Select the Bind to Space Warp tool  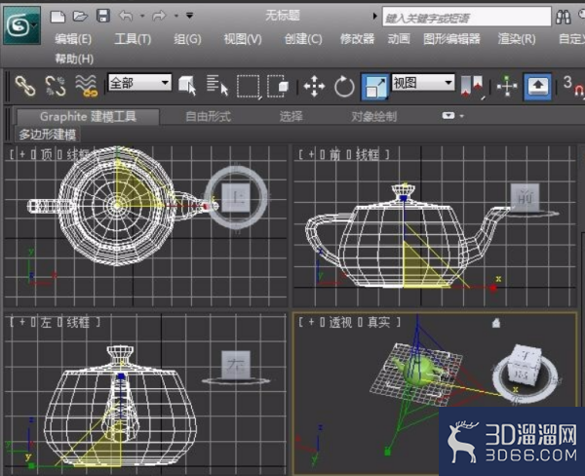86,86
